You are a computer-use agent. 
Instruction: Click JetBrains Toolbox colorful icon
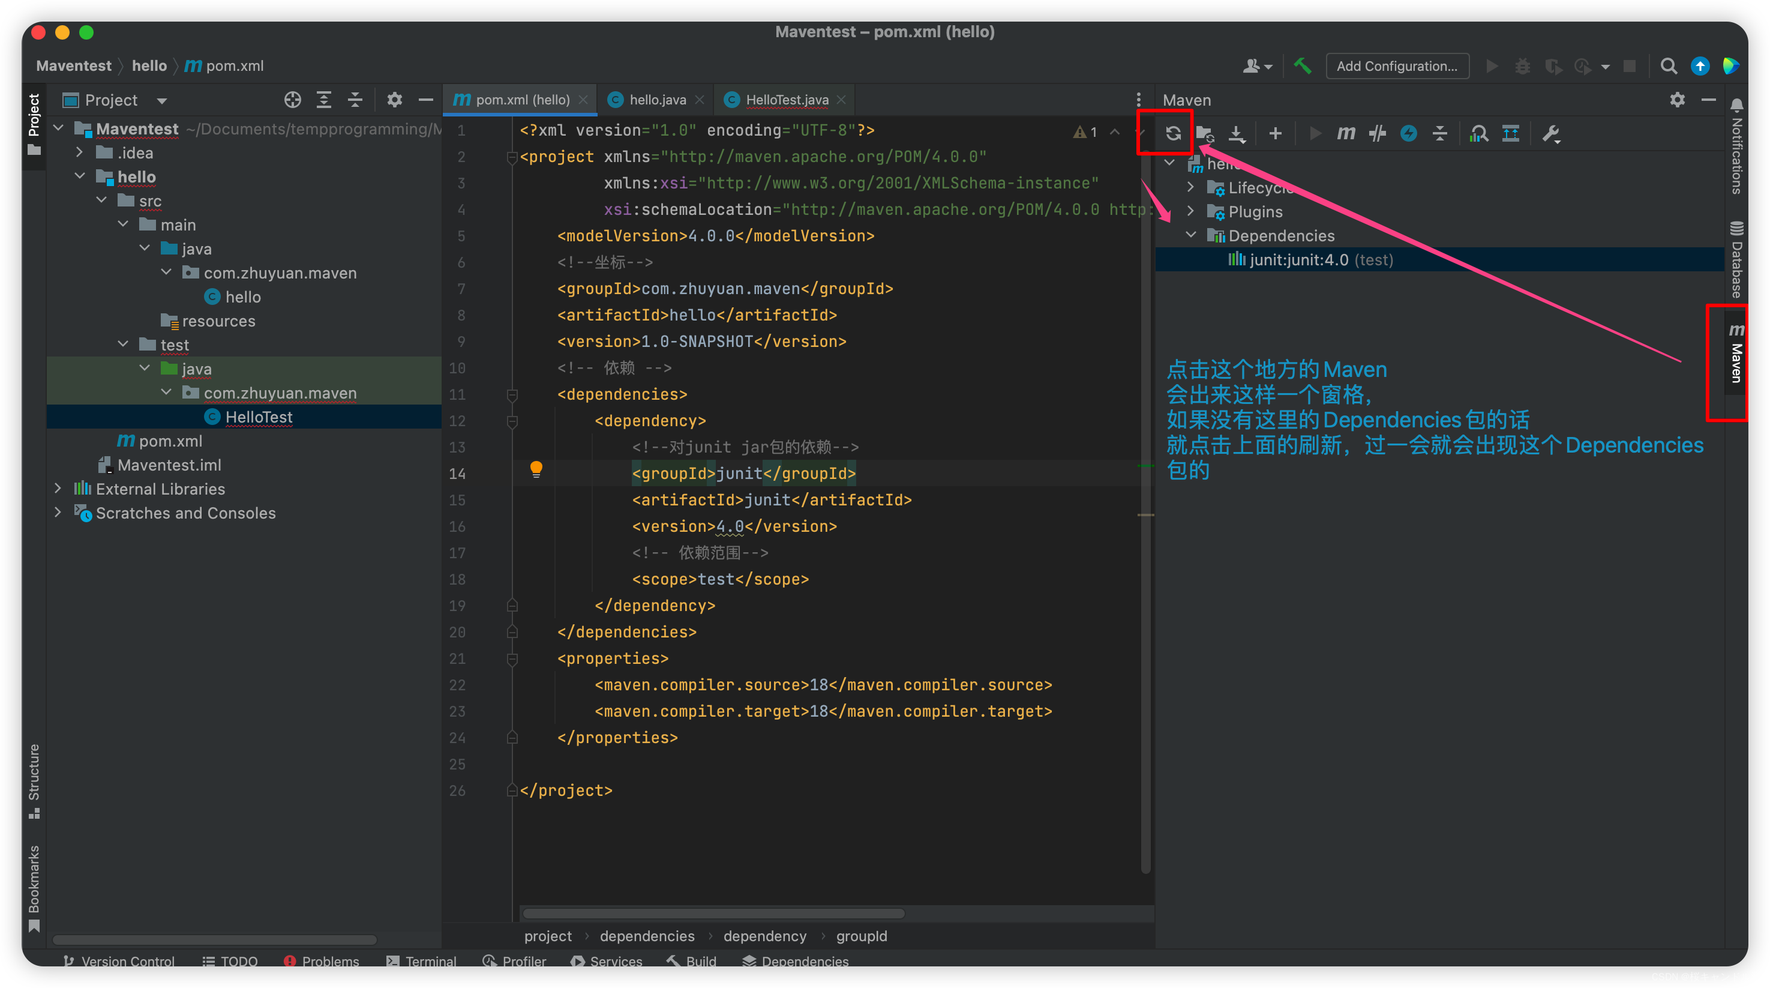pos(1731,66)
